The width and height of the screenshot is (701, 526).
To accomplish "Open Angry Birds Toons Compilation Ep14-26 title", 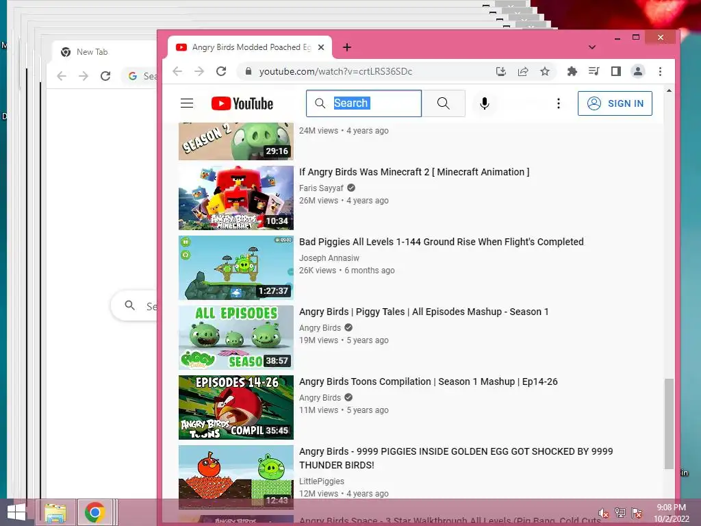I will tap(429, 381).
